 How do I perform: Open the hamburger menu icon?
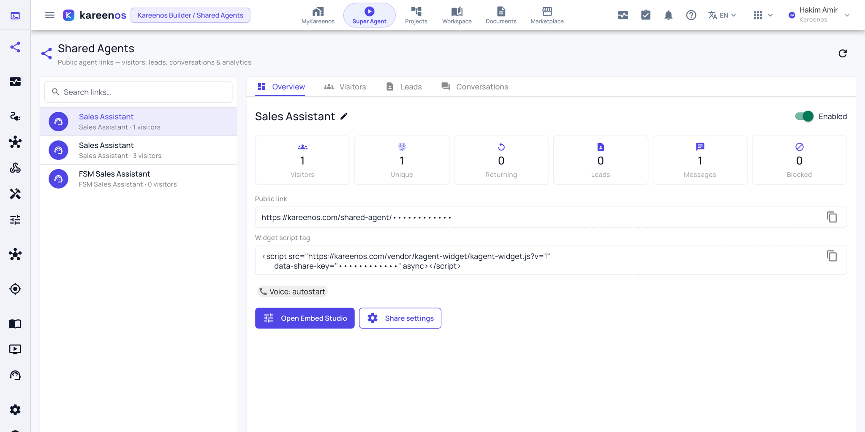pos(50,15)
